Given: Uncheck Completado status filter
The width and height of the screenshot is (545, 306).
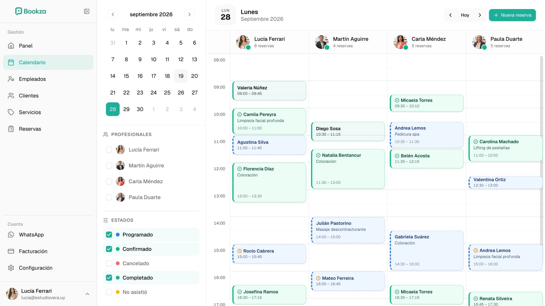Looking at the screenshot, I should tap(109, 278).
